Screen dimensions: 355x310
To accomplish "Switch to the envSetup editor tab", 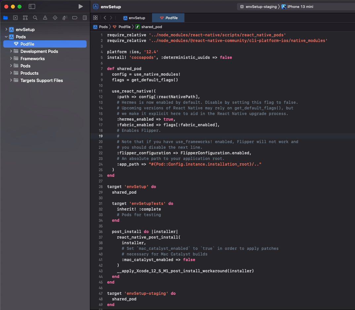I will [x=134, y=18].
